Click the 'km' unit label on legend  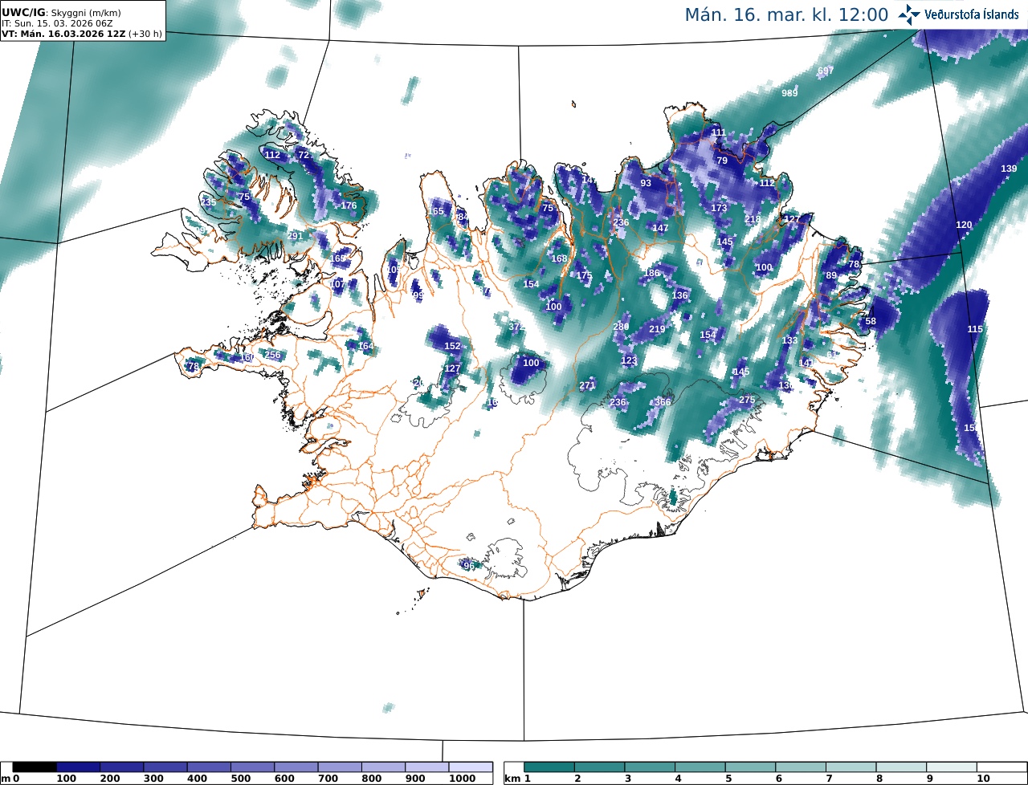tap(512, 779)
